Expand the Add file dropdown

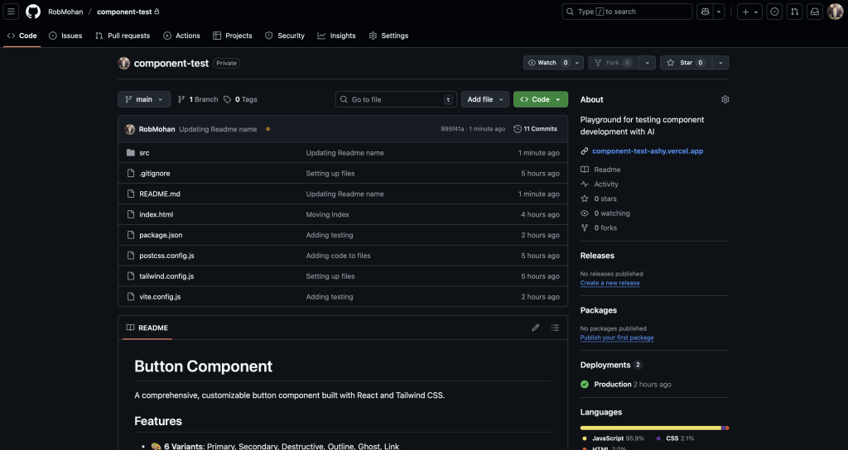click(x=484, y=99)
